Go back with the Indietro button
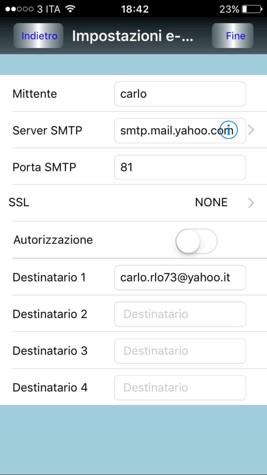The width and height of the screenshot is (267, 475). (x=39, y=36)
